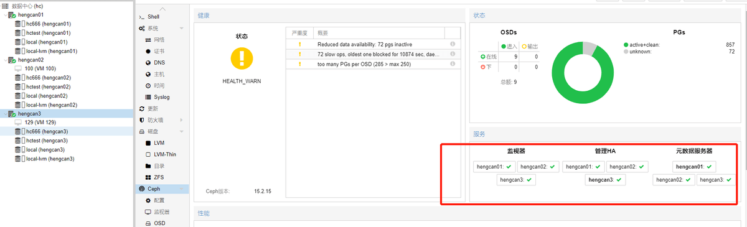Open the Shell menu item
This screenshot has height=227, width=747.
point(154,17)
